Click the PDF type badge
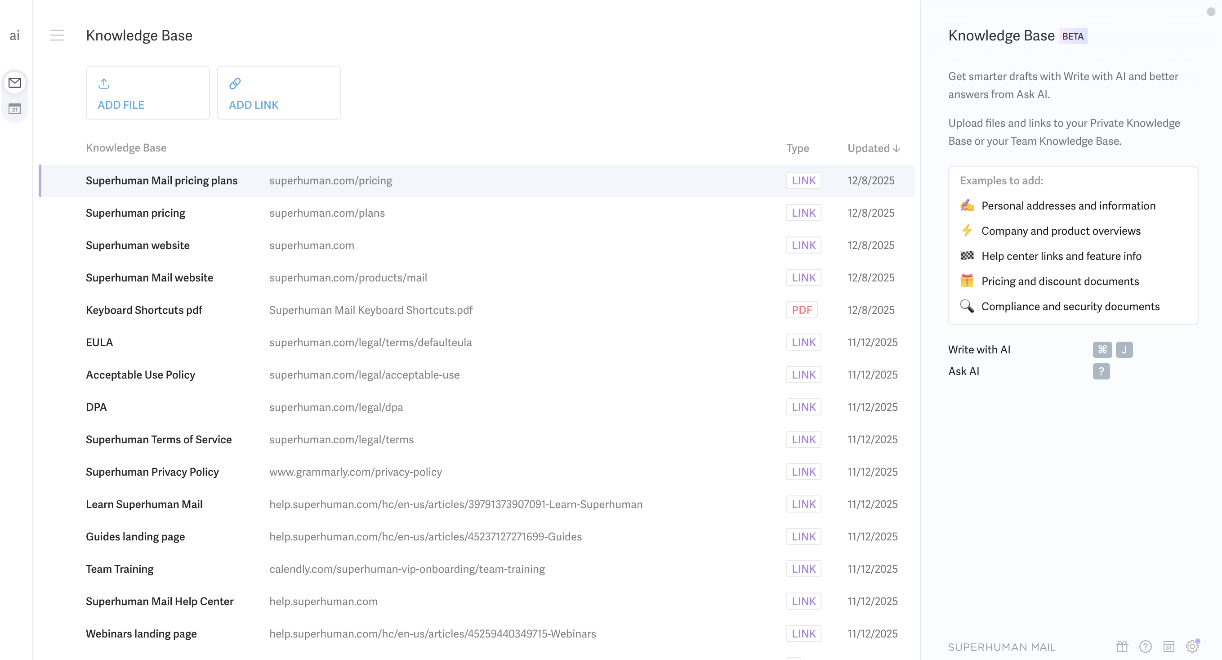The image size is (1222, 660). [x=802, y=310]
